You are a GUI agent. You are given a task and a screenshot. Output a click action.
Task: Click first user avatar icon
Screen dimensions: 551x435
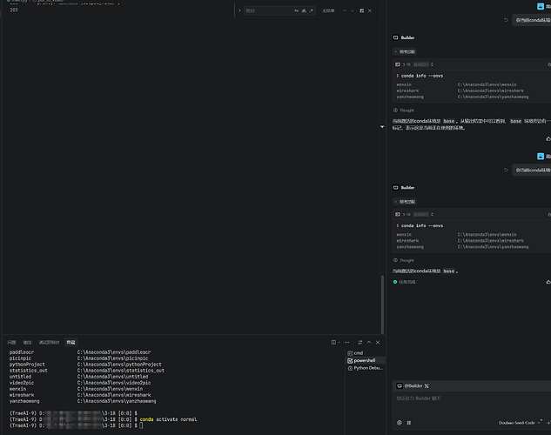click(x=541, y=6)
